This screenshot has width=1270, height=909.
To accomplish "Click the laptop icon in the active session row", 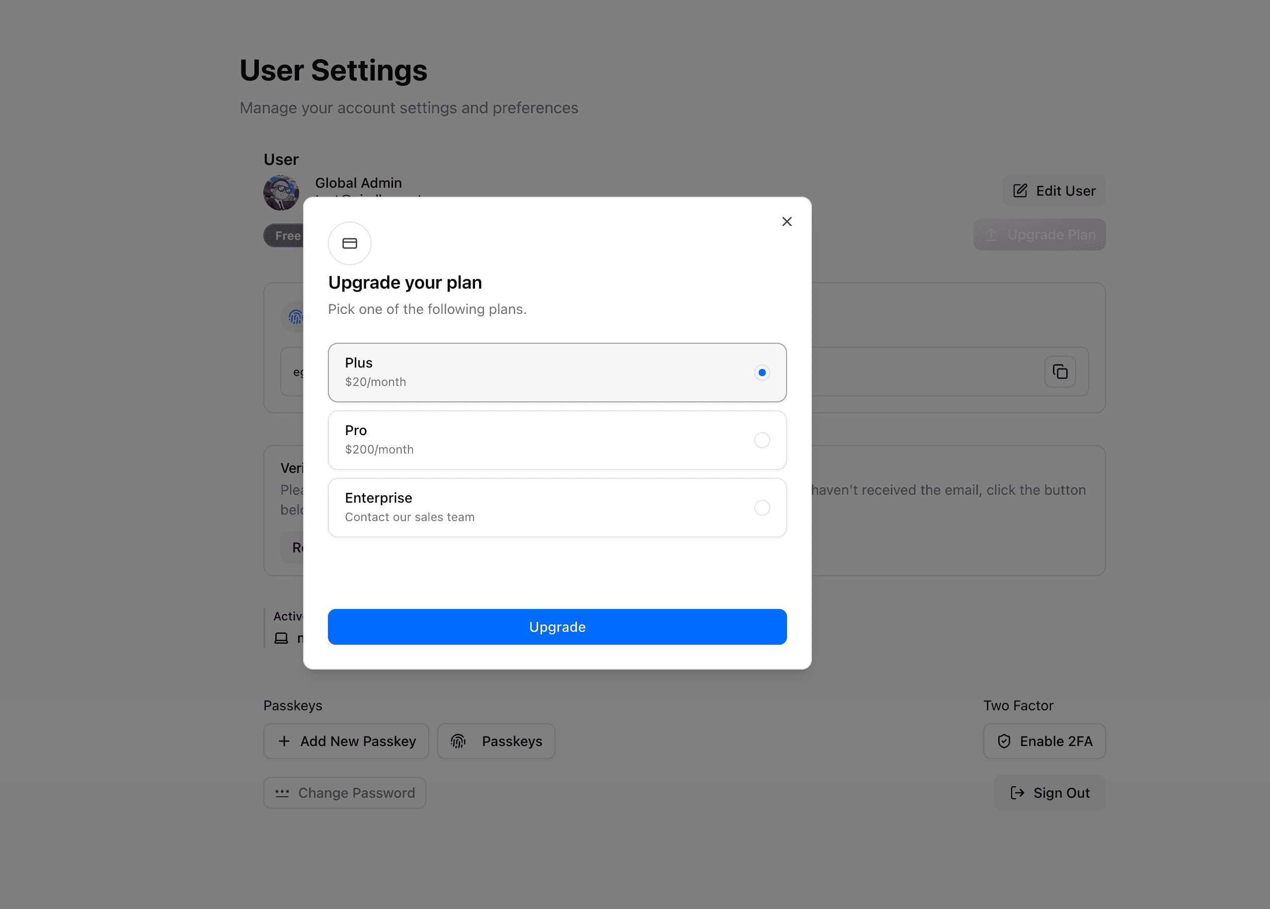I will (281, 637).
